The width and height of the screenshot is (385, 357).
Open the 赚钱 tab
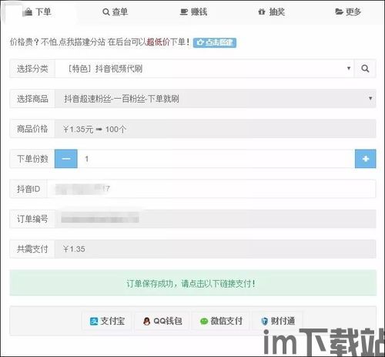194,12
